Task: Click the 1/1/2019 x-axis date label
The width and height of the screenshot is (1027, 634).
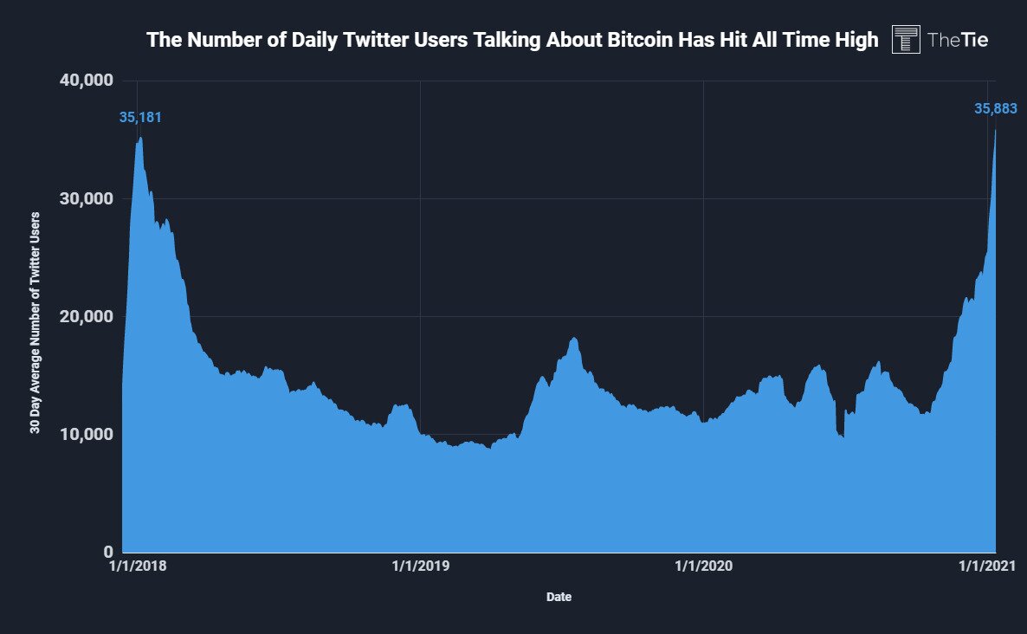Action: (x=421, y=566)
